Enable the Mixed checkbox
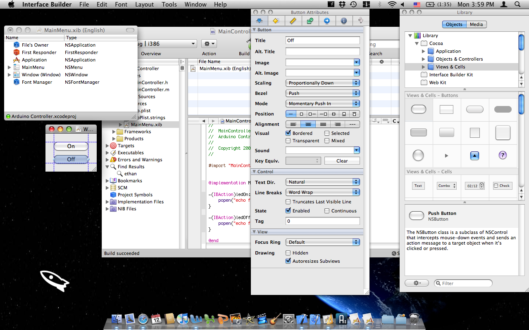 tap(327, 141)
